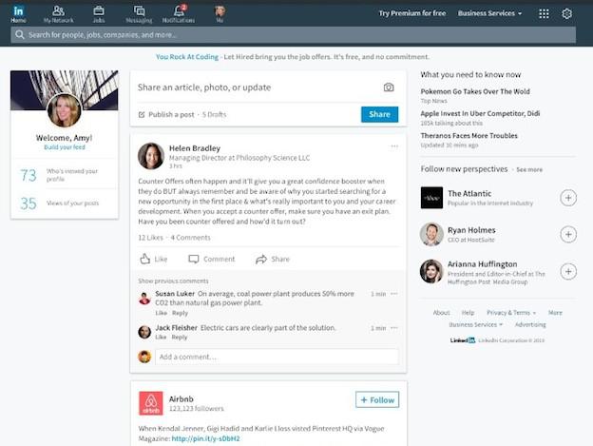
Task: Open the Notifications bell
Action: tap(179, 14)
